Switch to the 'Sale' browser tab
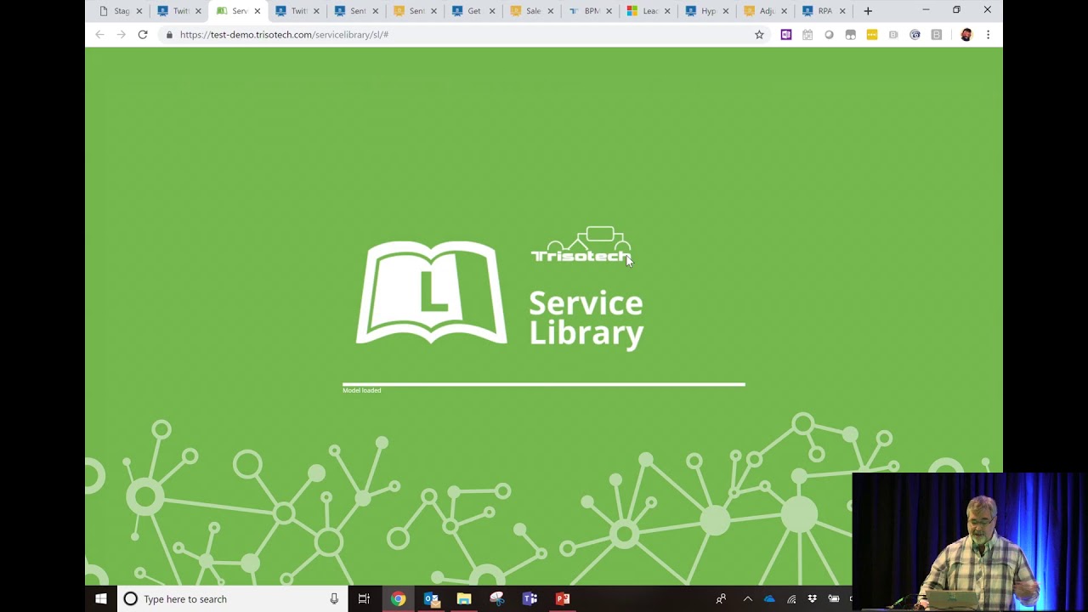 click(532, 11)
